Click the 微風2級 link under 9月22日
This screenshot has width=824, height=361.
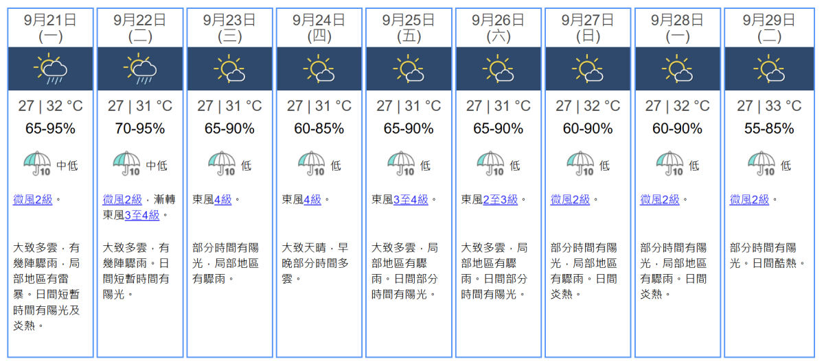click(x=122, y=199)
